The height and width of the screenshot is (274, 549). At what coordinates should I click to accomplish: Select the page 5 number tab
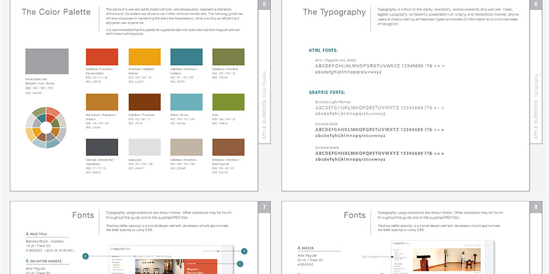[x=263, y=5]
